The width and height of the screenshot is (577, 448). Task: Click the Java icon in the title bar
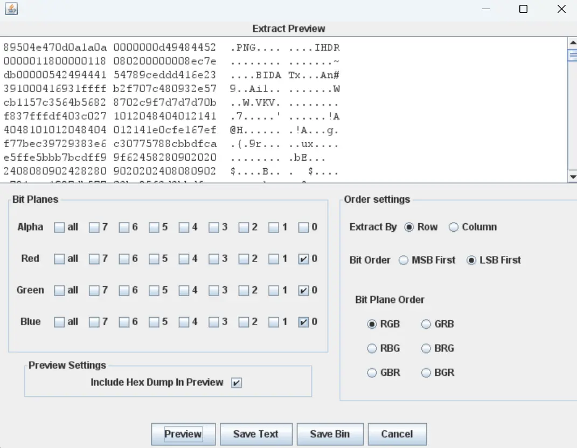tap(11, 9)
